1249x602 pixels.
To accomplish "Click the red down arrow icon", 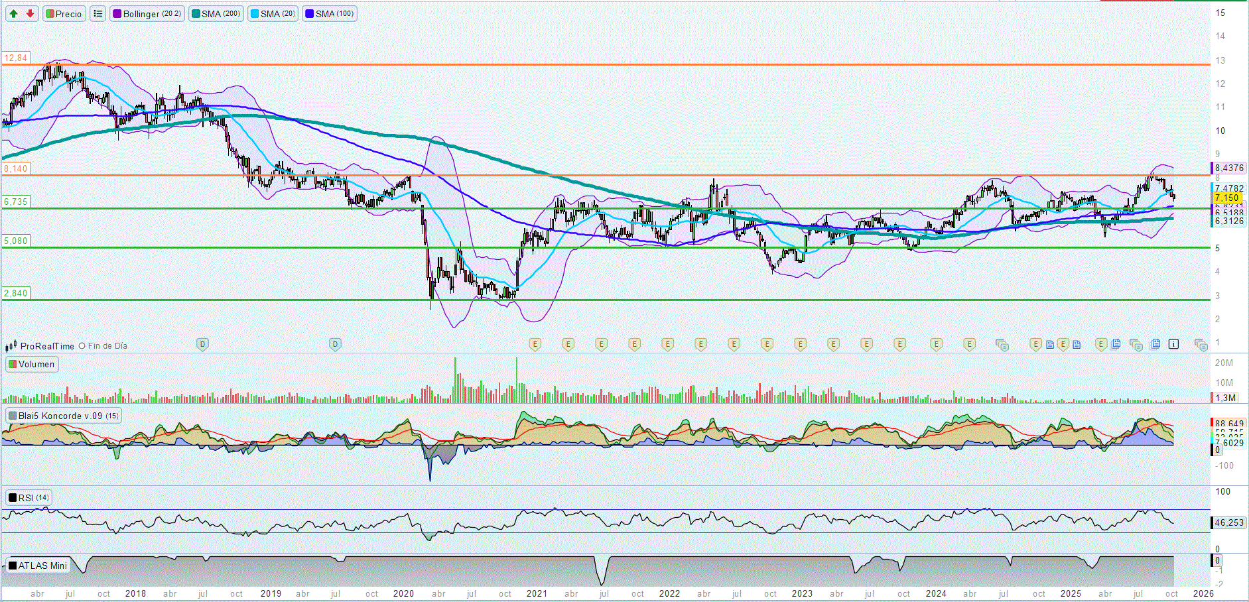I will coord(30,13).
